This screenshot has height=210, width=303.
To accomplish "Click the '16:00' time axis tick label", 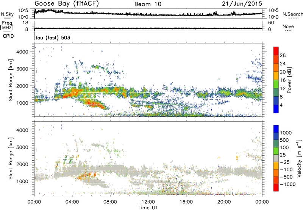I will [x=186, y=202].
